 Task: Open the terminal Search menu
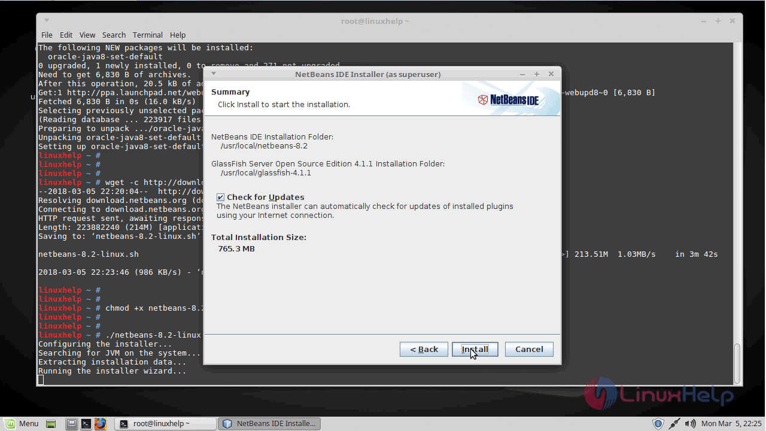pyautogui.click(x=114, y=35)
